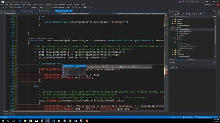Click Solution Explorer search input field
This screenshot has height=123, width=220.
point(191,17)
